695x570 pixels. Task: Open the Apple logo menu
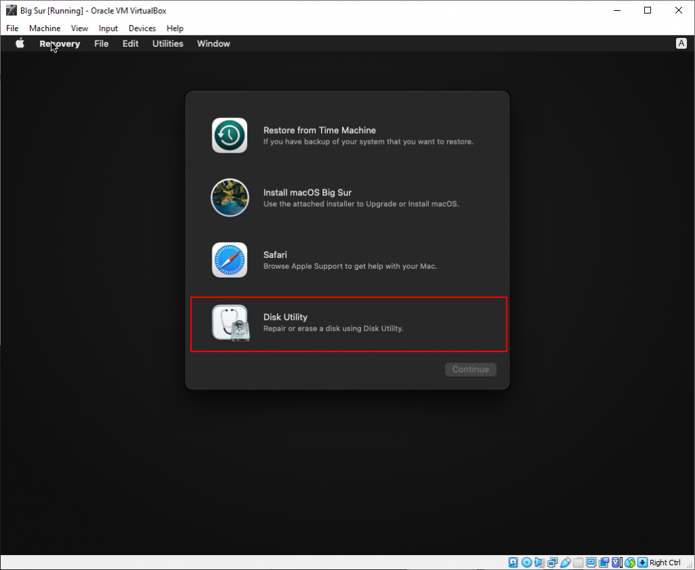click(x=20, y=43)
